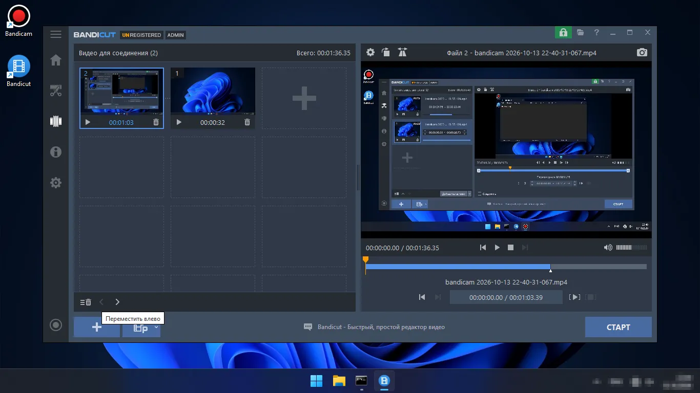The width and height of the screenshot is (700, 393).
Task: Click the СТАРТ button
Action: click(619, 327)
